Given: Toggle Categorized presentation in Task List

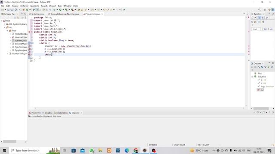Looking at the screenshot, I should pos(259,18).
